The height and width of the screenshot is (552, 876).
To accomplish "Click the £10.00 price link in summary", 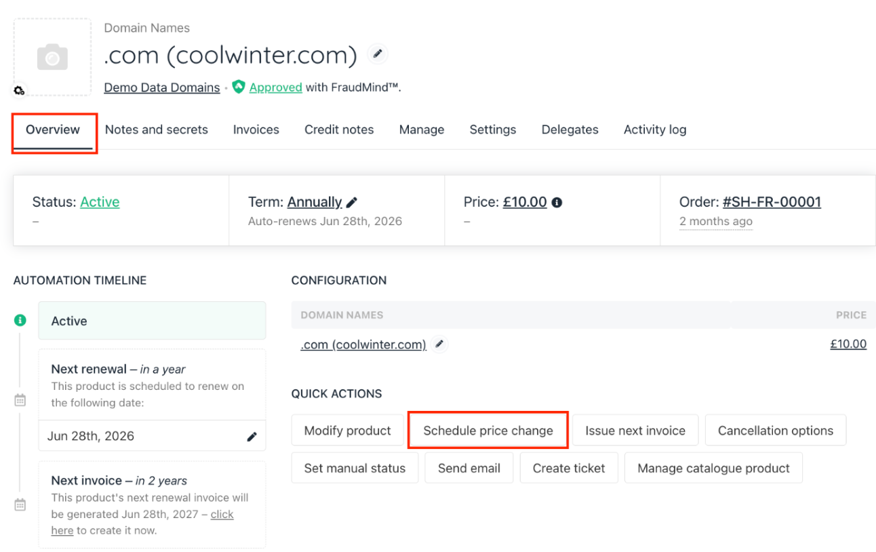I will (525, 202).
